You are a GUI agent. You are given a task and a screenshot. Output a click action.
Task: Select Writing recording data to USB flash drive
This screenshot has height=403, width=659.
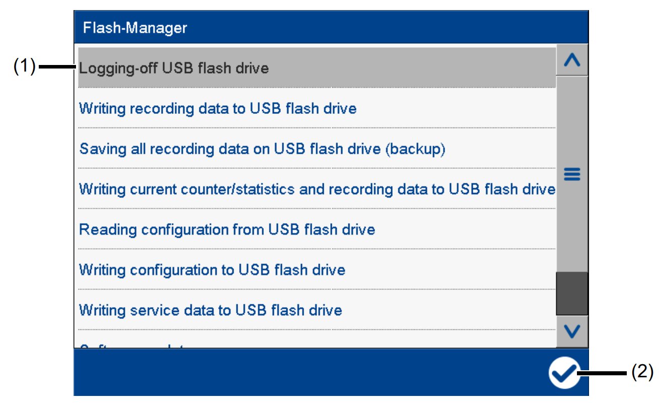217,109
